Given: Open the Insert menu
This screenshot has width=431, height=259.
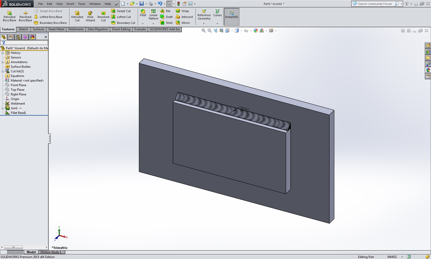Looking at the screenshot, I should (x=70, y=4).
